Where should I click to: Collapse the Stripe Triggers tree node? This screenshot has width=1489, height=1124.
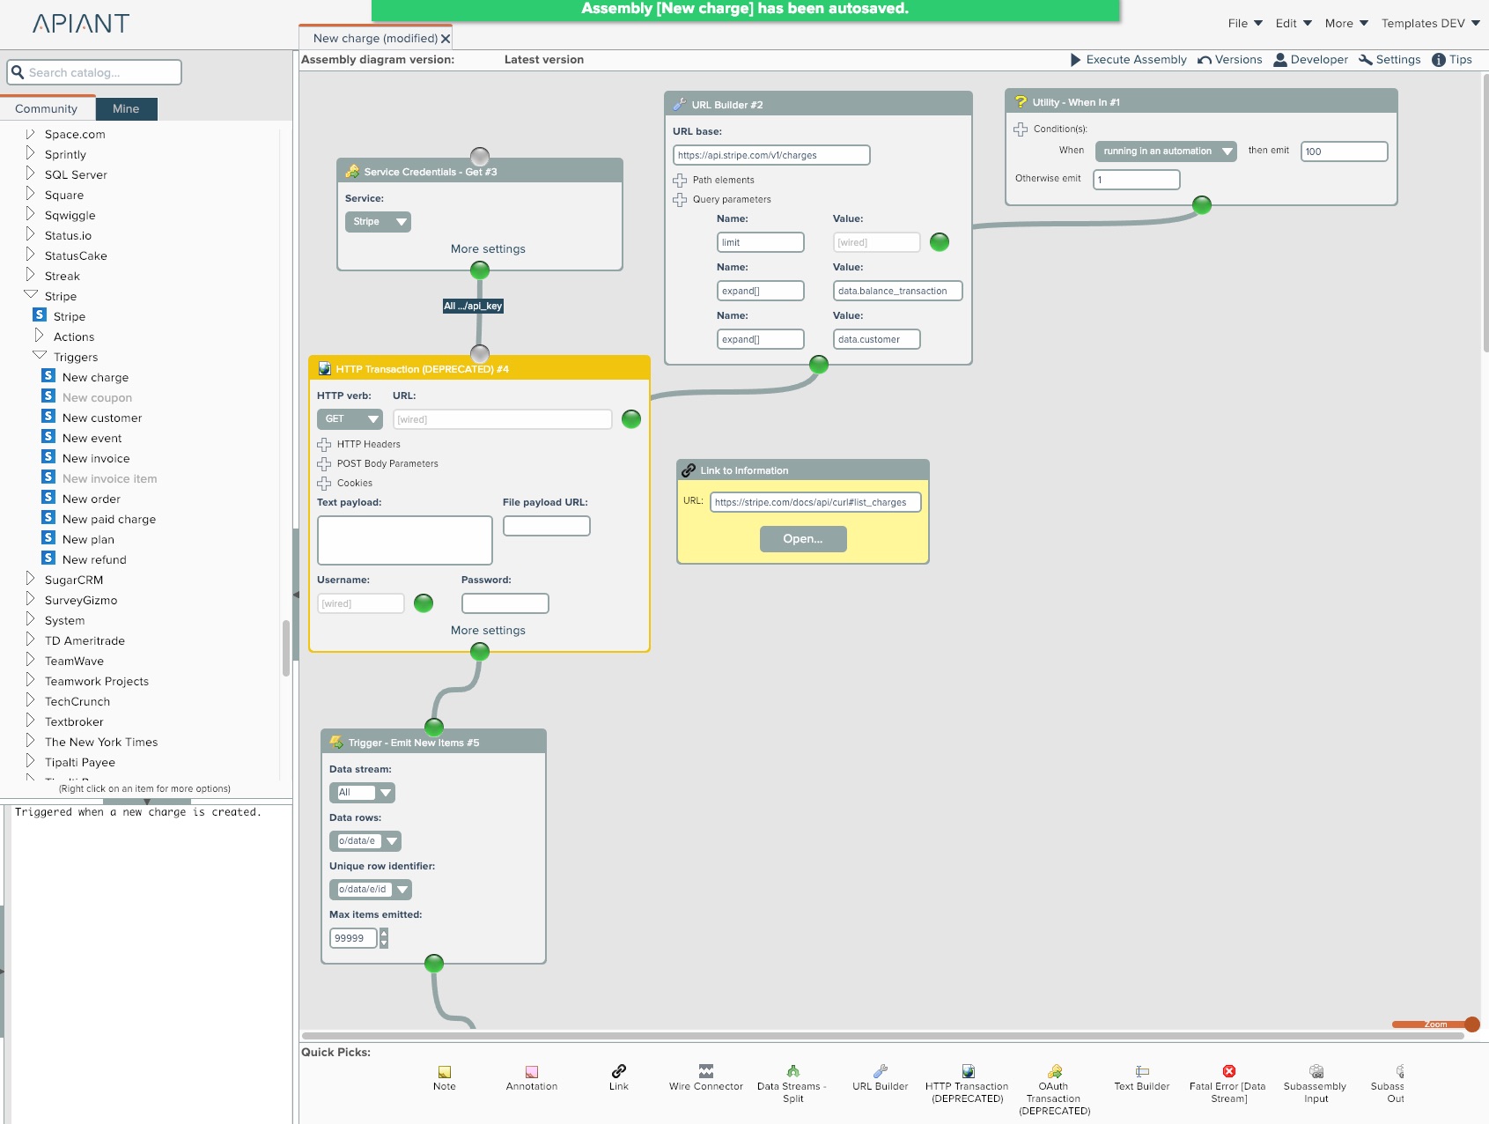pyautogui.click(x=39, y=356)
